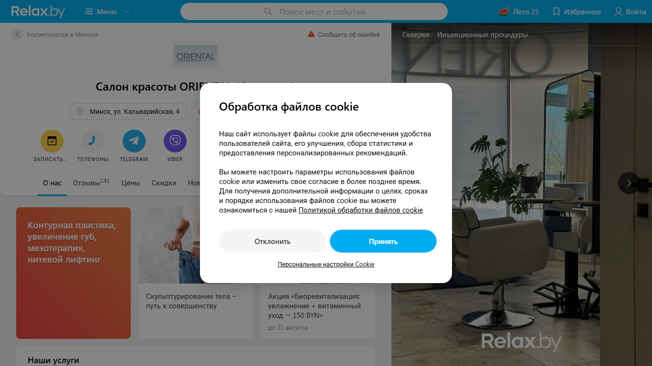Expand the Меню dropdown chevron
Screen dimensions: 652x366
click(x=126, y=11)
